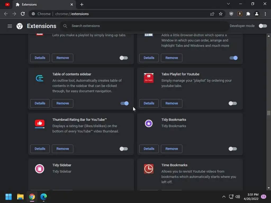Open the volume control in system tray

238,197
